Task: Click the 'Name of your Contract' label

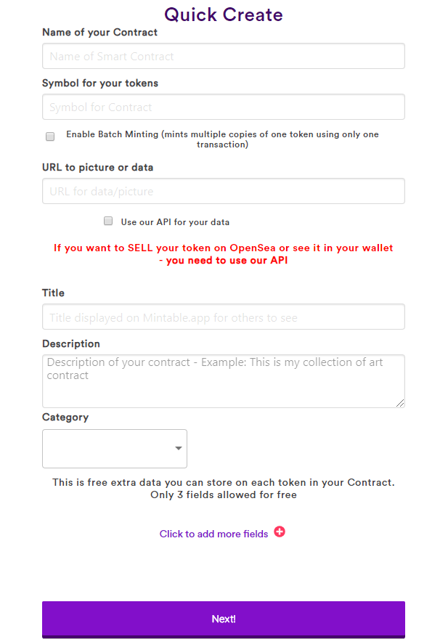Action: click(99, 32)
